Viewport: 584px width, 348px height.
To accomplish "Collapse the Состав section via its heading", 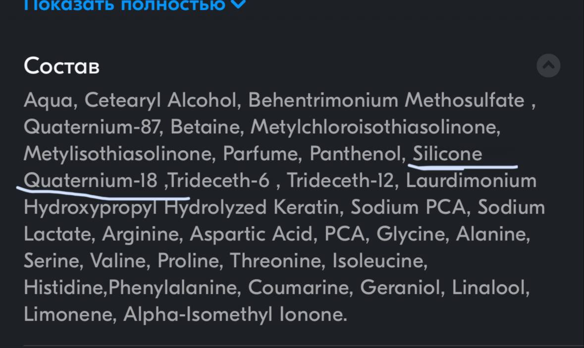I will [62, 66].
